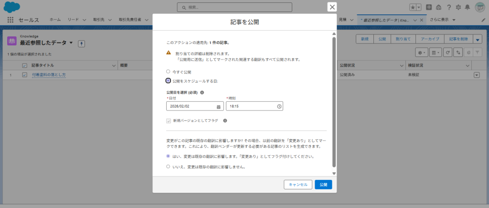489x208 pixels.
Task: Click the 新規 button in list header
Action: (364, 39)
